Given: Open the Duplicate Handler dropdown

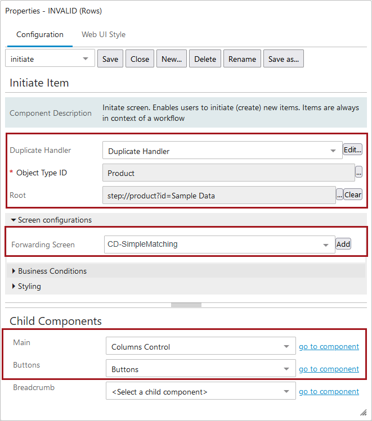Looking at the screenshot, I should (222, 151).
